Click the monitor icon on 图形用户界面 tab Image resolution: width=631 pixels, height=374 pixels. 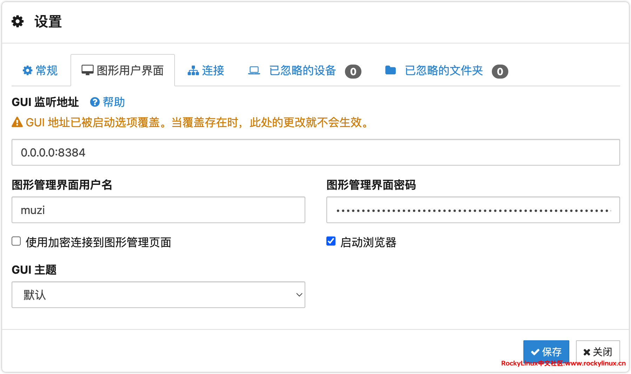point(87,70)
